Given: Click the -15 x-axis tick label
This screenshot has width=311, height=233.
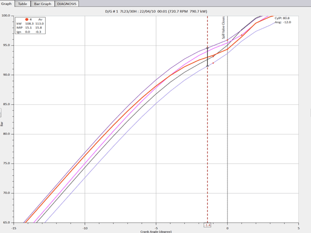Looking at the screenshot, I should click(x=14, y=228).
